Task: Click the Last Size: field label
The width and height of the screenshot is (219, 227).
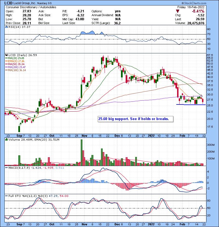Action: coord(69,23)
